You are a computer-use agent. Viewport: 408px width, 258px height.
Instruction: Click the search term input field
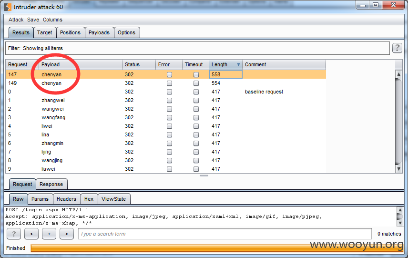(x=225, y=234)
